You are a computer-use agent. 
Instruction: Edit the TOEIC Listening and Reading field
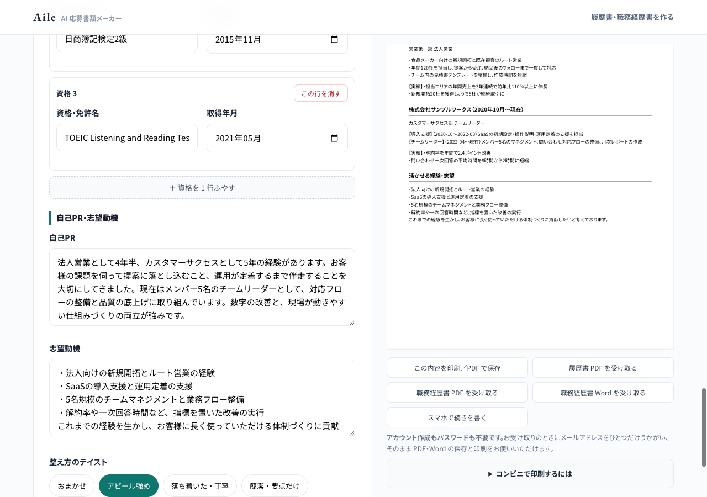[x=127, y=138]
